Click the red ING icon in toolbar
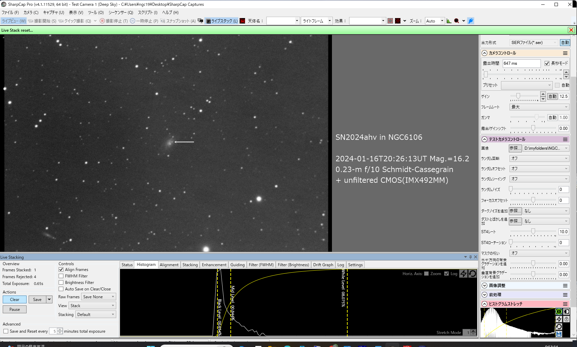The height and width of the screenshot is (347, 577). click(242, 21)
